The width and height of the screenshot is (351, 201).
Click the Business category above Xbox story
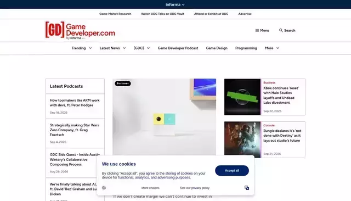(269, 83)
